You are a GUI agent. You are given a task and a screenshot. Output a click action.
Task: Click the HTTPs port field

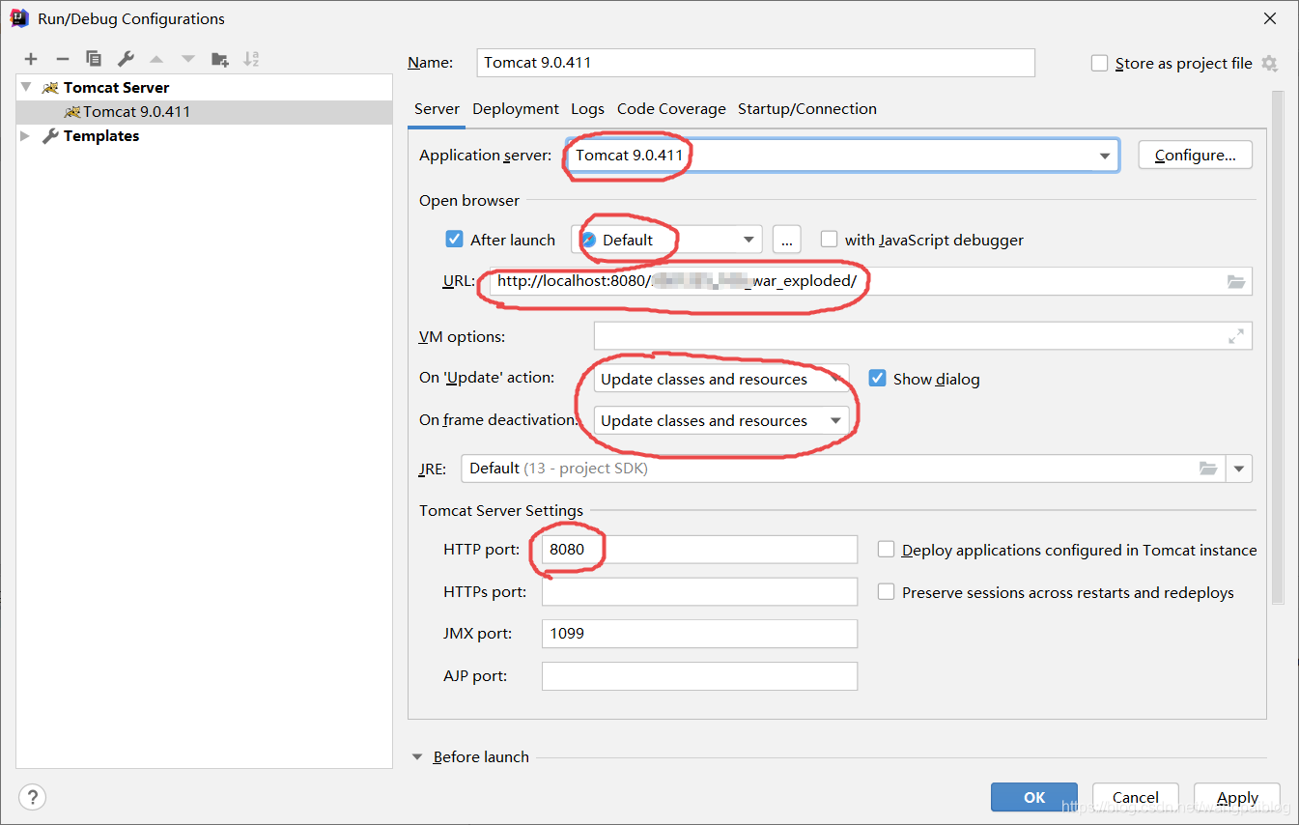[x=699, y=591]
